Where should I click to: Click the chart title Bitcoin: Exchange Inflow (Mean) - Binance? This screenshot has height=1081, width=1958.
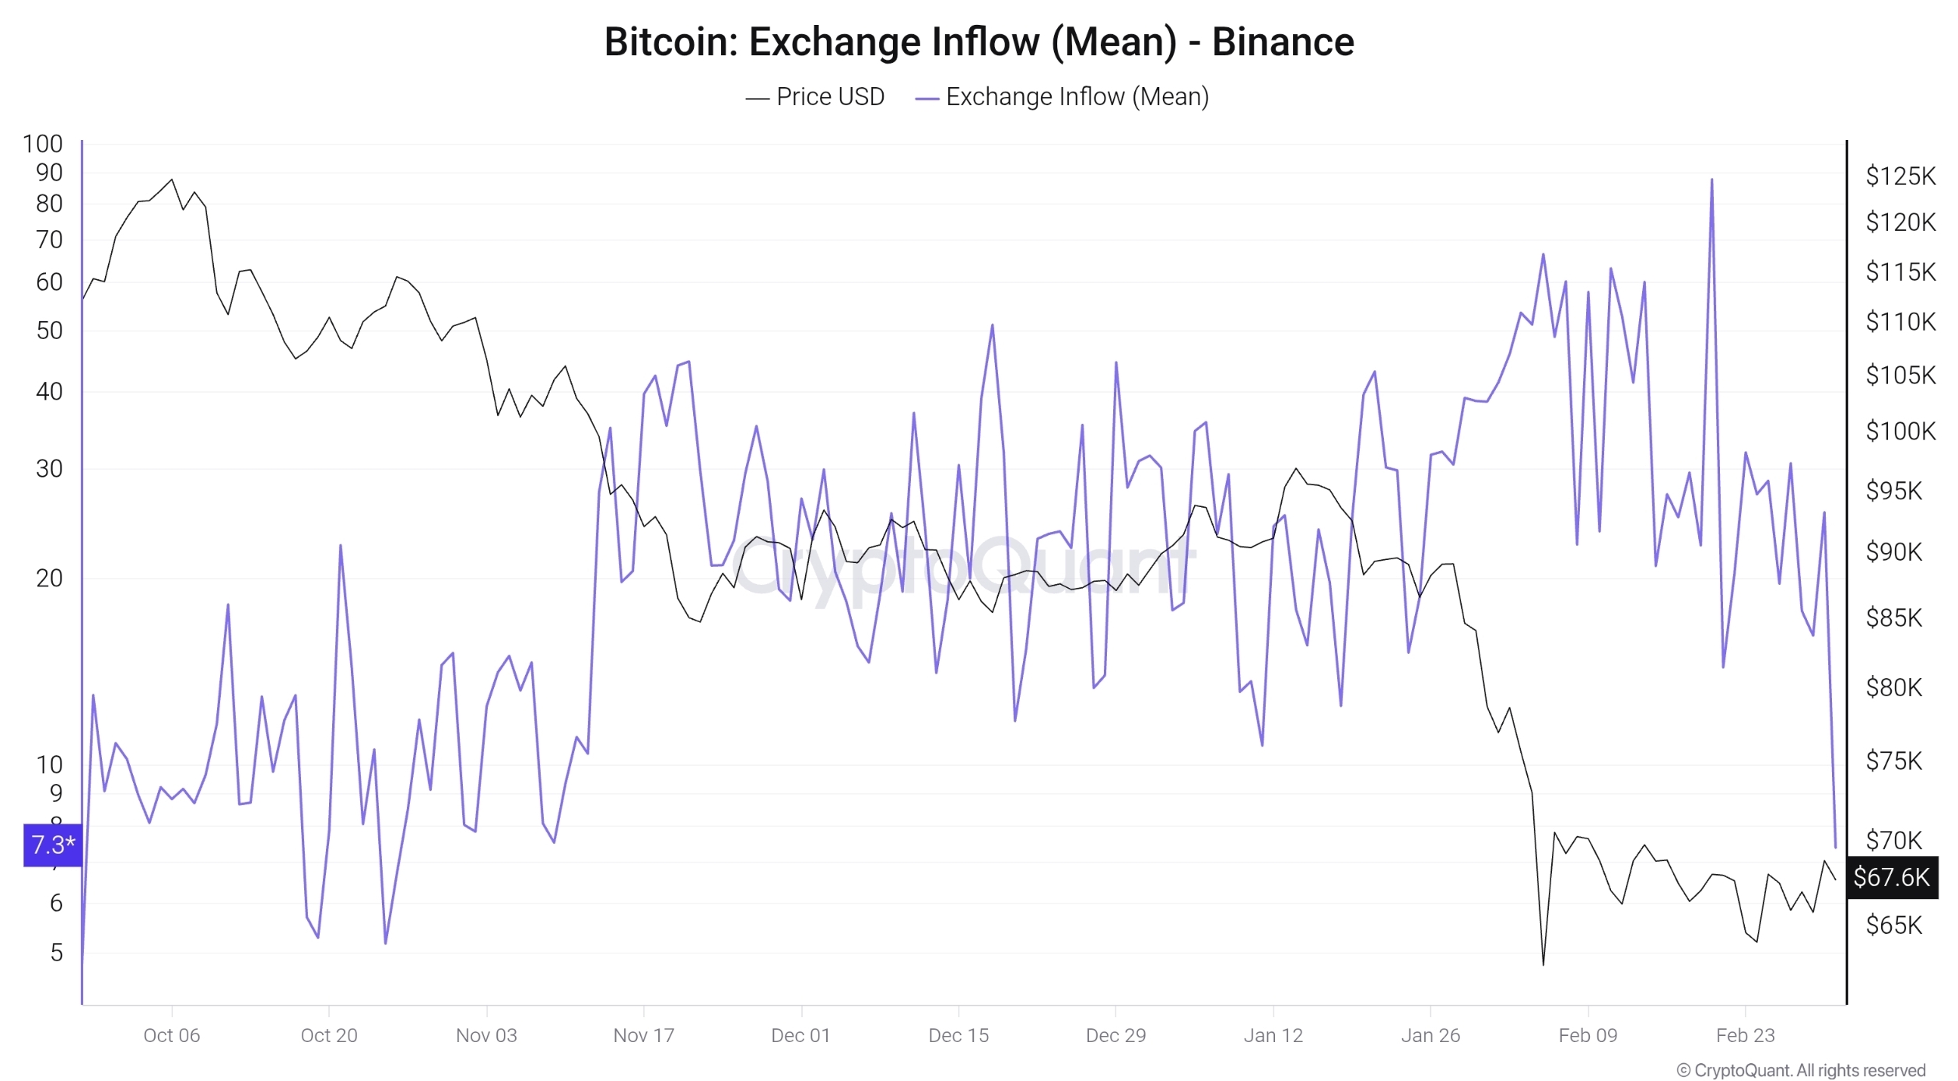(979, 42)
